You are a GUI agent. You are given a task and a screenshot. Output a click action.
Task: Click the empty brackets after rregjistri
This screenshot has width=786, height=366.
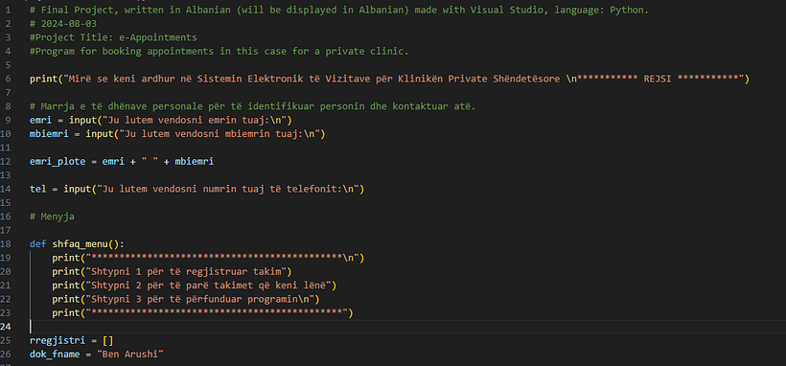tap(107, 340)
